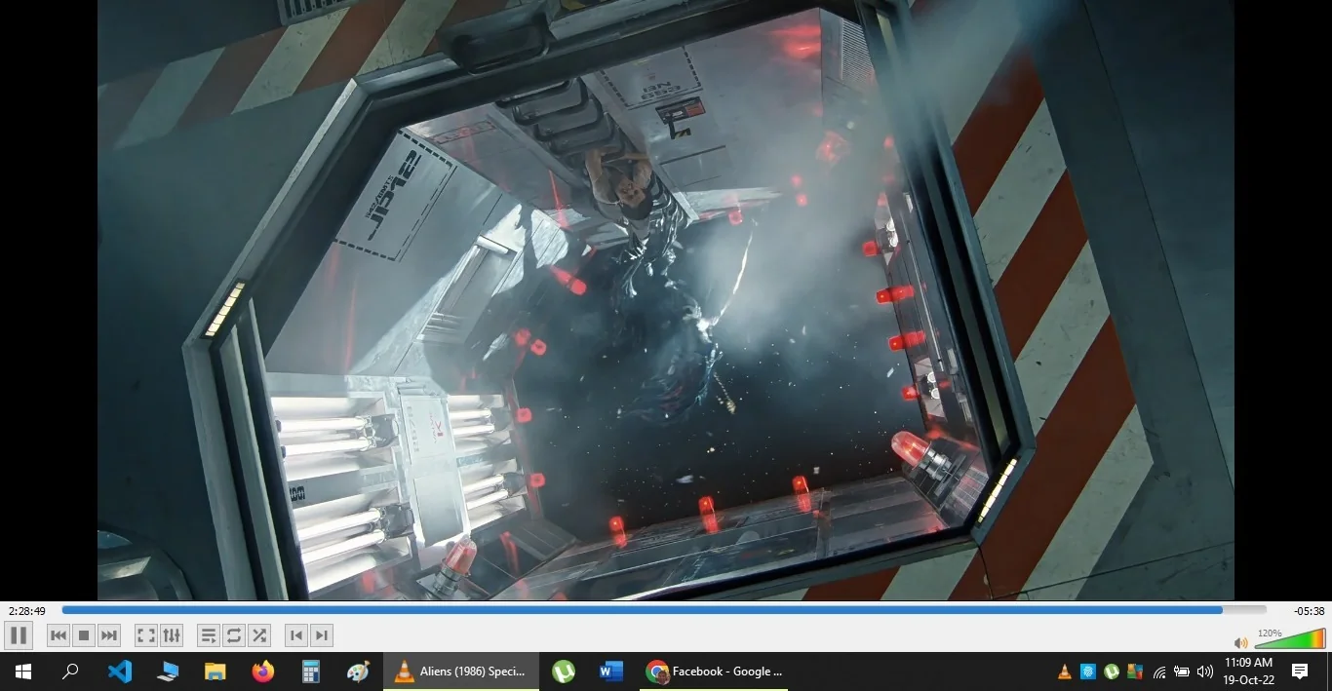
Task: Go to previous media in playlist
Action: (x=59, y=635)
